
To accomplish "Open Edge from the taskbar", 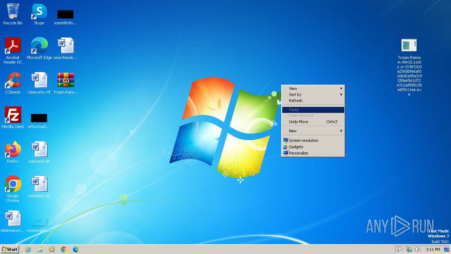I will [x=76, y=249].
